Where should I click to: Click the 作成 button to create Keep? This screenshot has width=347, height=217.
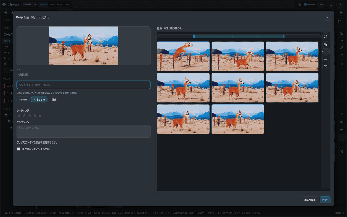pos(325,200)
